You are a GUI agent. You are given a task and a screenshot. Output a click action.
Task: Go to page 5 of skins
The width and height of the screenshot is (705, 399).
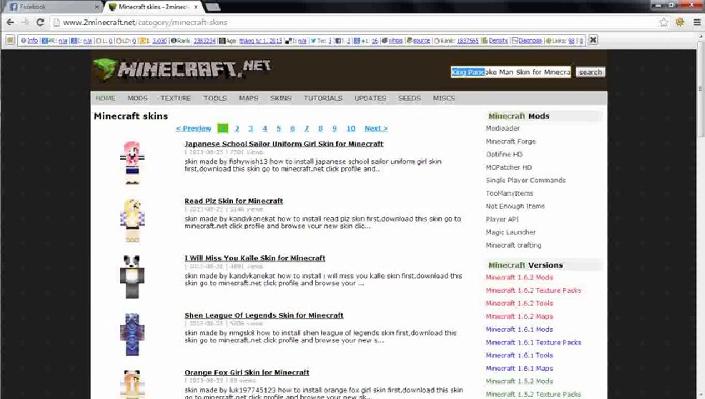click(279, 129)
